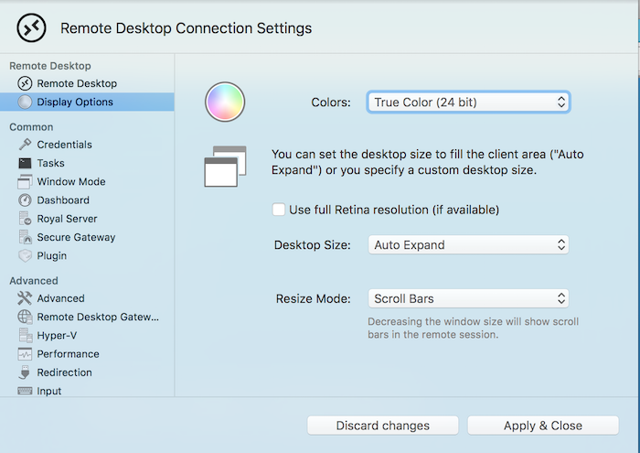Select the Secure Gateway icon
Screen dimensions: 640x453
(x=25, y=237)
